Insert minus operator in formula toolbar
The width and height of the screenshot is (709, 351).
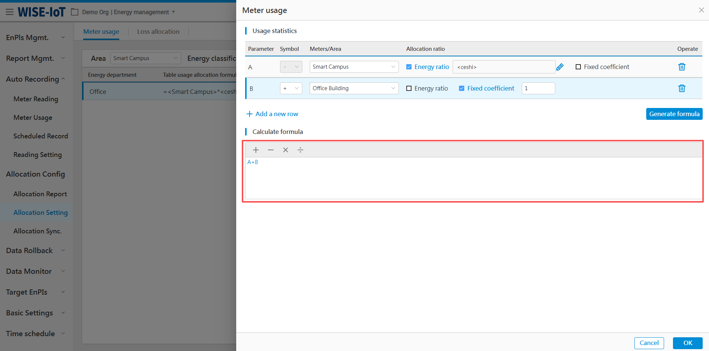click(x=271, y=150)
